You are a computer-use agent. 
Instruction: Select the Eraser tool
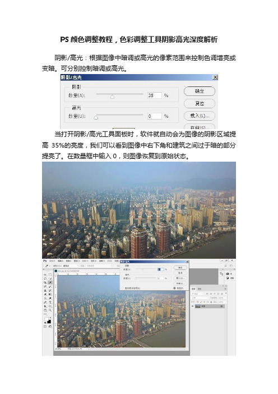(45, 295)
